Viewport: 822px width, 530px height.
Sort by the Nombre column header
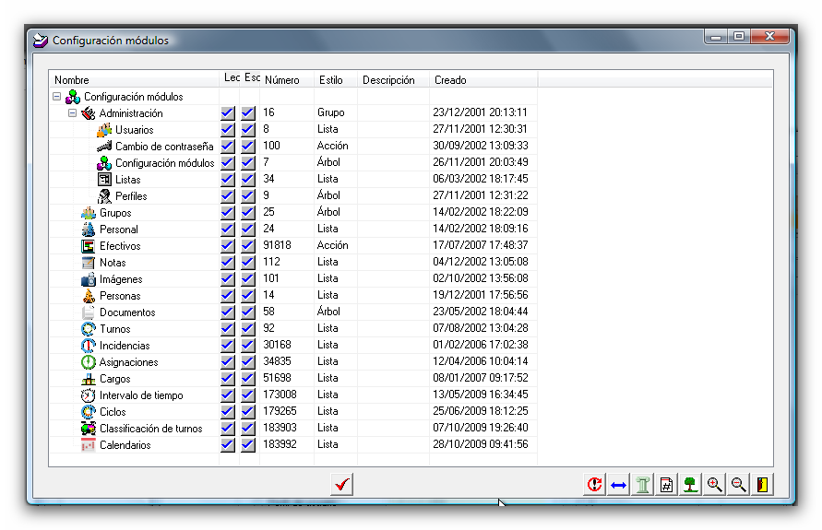pos(72,80)
